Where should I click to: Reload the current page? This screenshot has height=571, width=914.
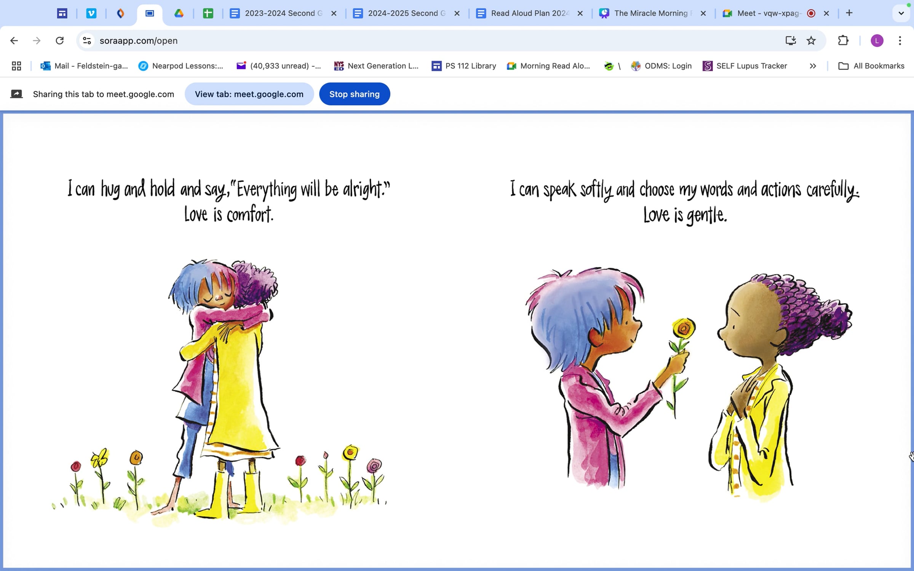(60, 41)
